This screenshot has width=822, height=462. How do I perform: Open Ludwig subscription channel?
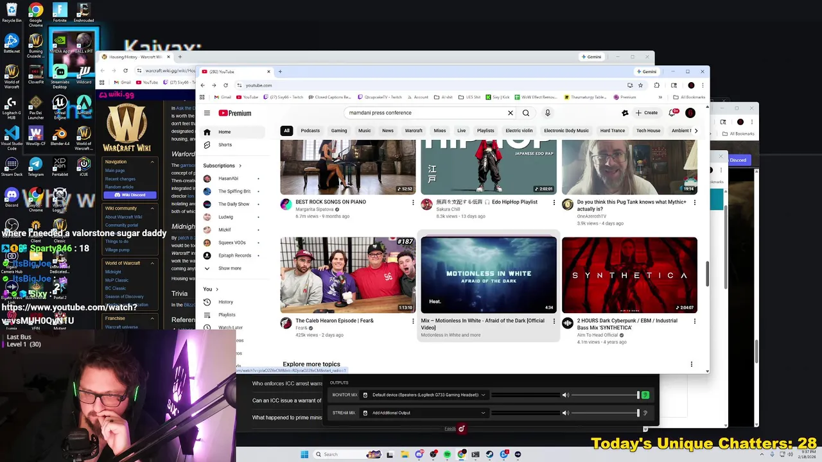coord(225,217)
